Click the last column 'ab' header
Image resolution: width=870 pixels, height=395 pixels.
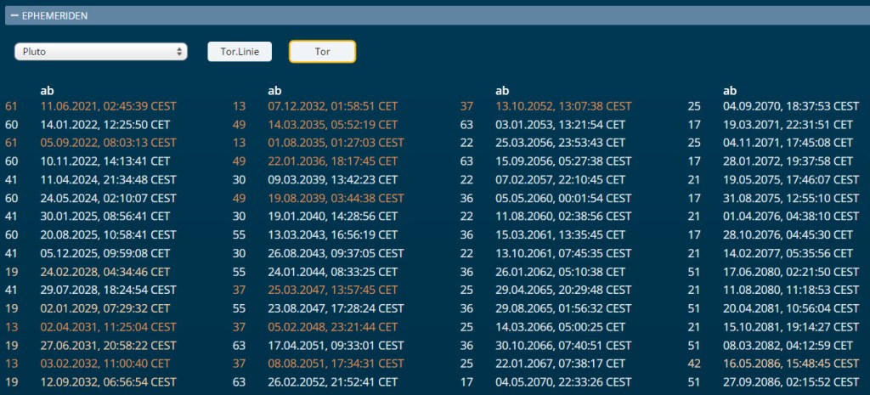tap(730, 90)
